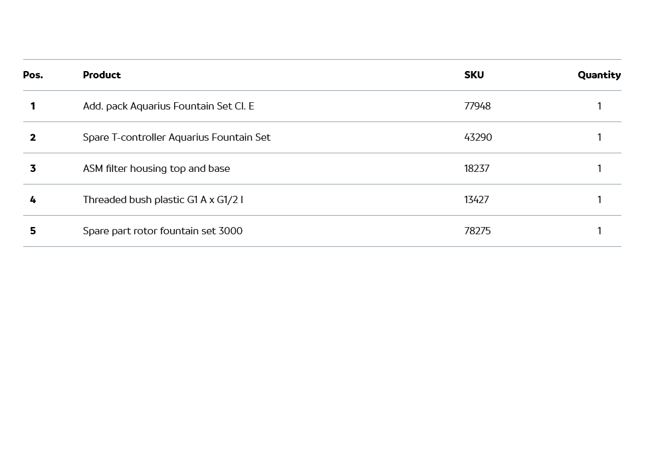Click the Quantity column header
The image size is (652, 454).
599,75
